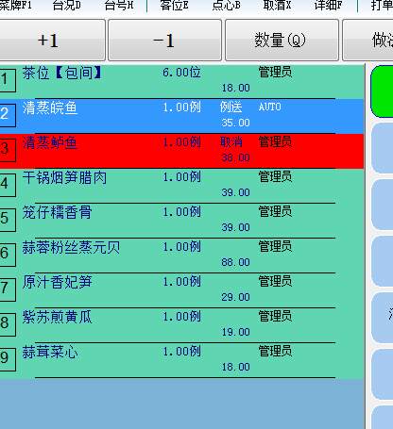Open the 点心B menu item
Image resolution: width=393 pixels, height=429 pixels.
pos(226,6)
